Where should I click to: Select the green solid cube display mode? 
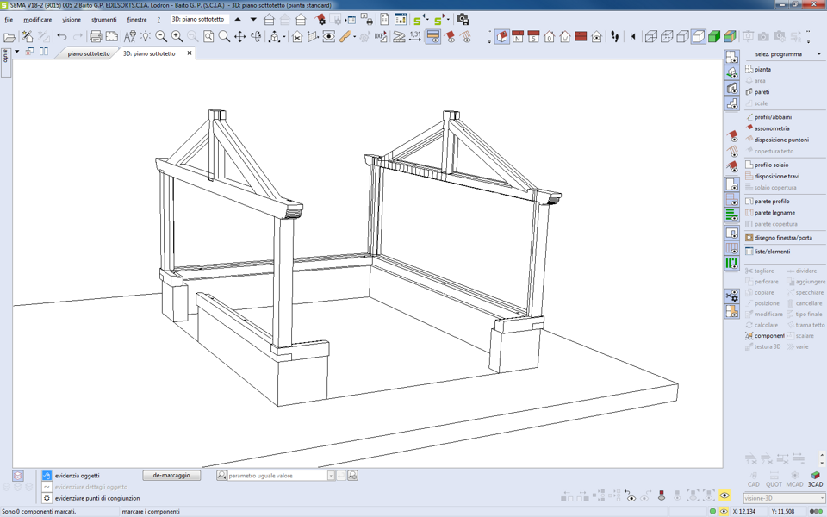point(714,37)
